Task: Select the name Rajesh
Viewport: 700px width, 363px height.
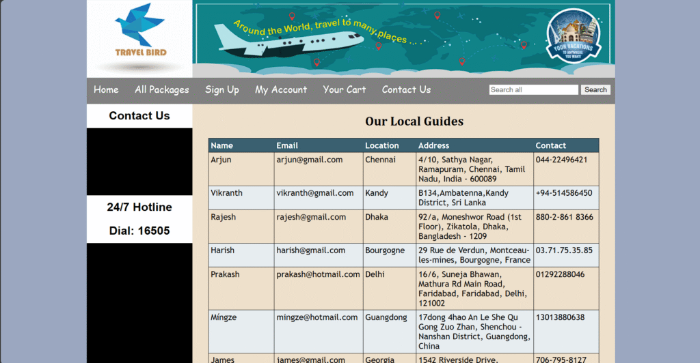Action: [224, 217]
